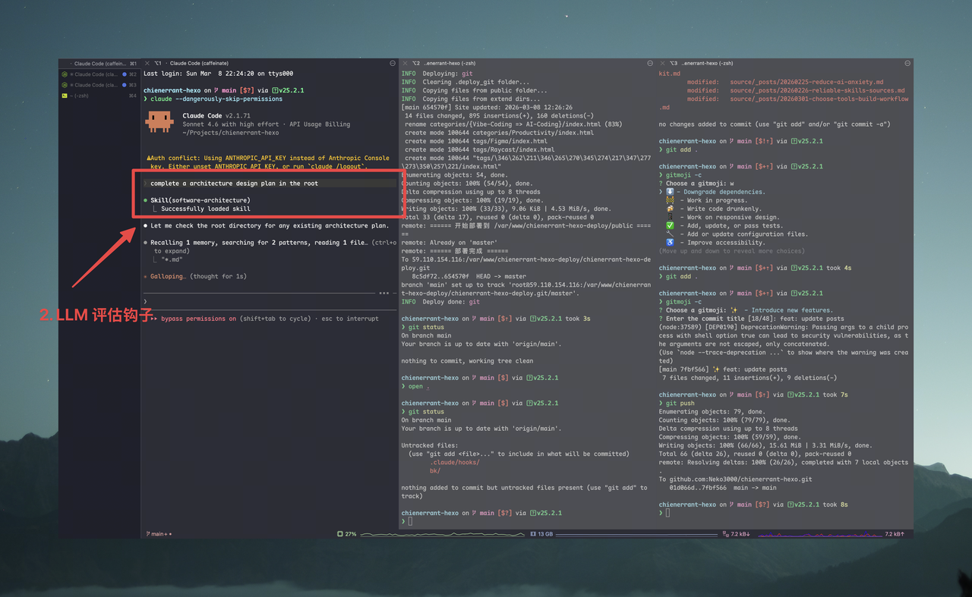972x597 pixels.
Task: Click the Claude Code mascot logo
Action: pyautogui.click(x=159, y=121)
